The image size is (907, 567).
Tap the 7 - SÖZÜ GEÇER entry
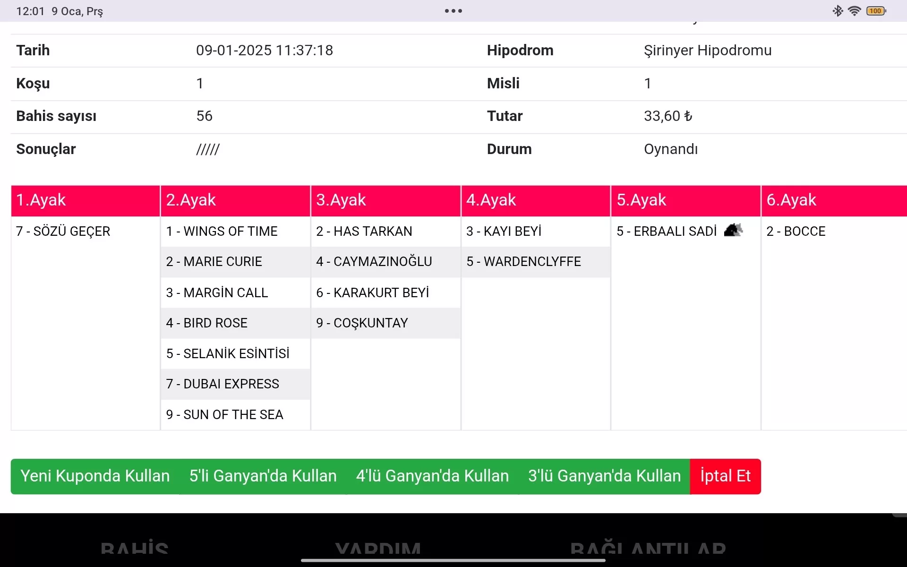tap(63, 232)
